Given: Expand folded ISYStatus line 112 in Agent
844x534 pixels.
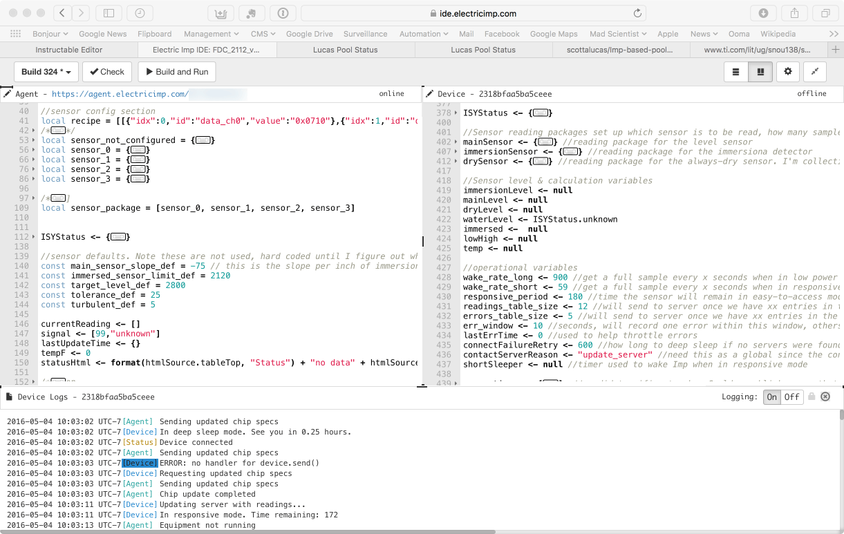Looking at the screenshot, I should (120, 237).
